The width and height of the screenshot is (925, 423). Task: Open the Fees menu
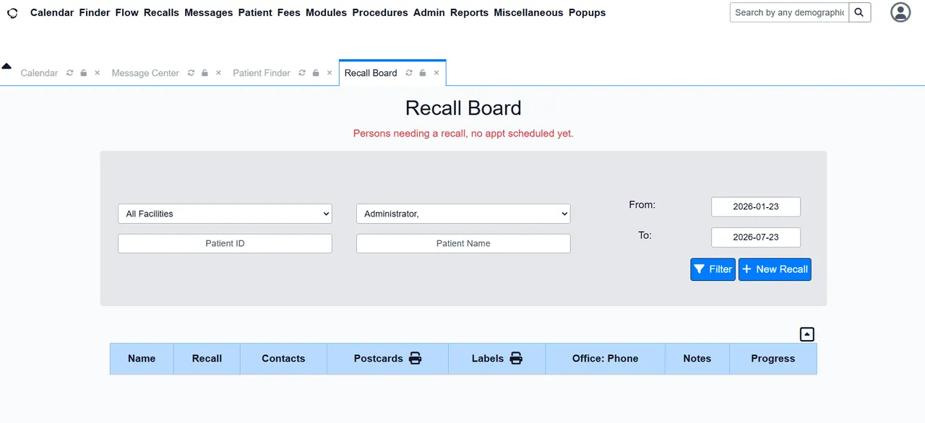(x=289, y=12)
